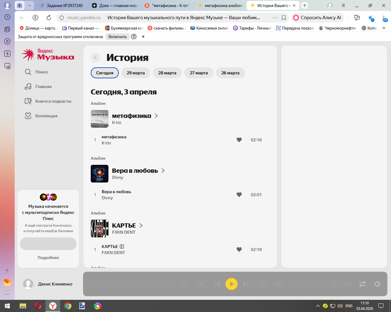Click the image file extension icon in toolbar
The height and width of the screenshot is (312, 391).
pyautogui.click(x=371, y=18)
